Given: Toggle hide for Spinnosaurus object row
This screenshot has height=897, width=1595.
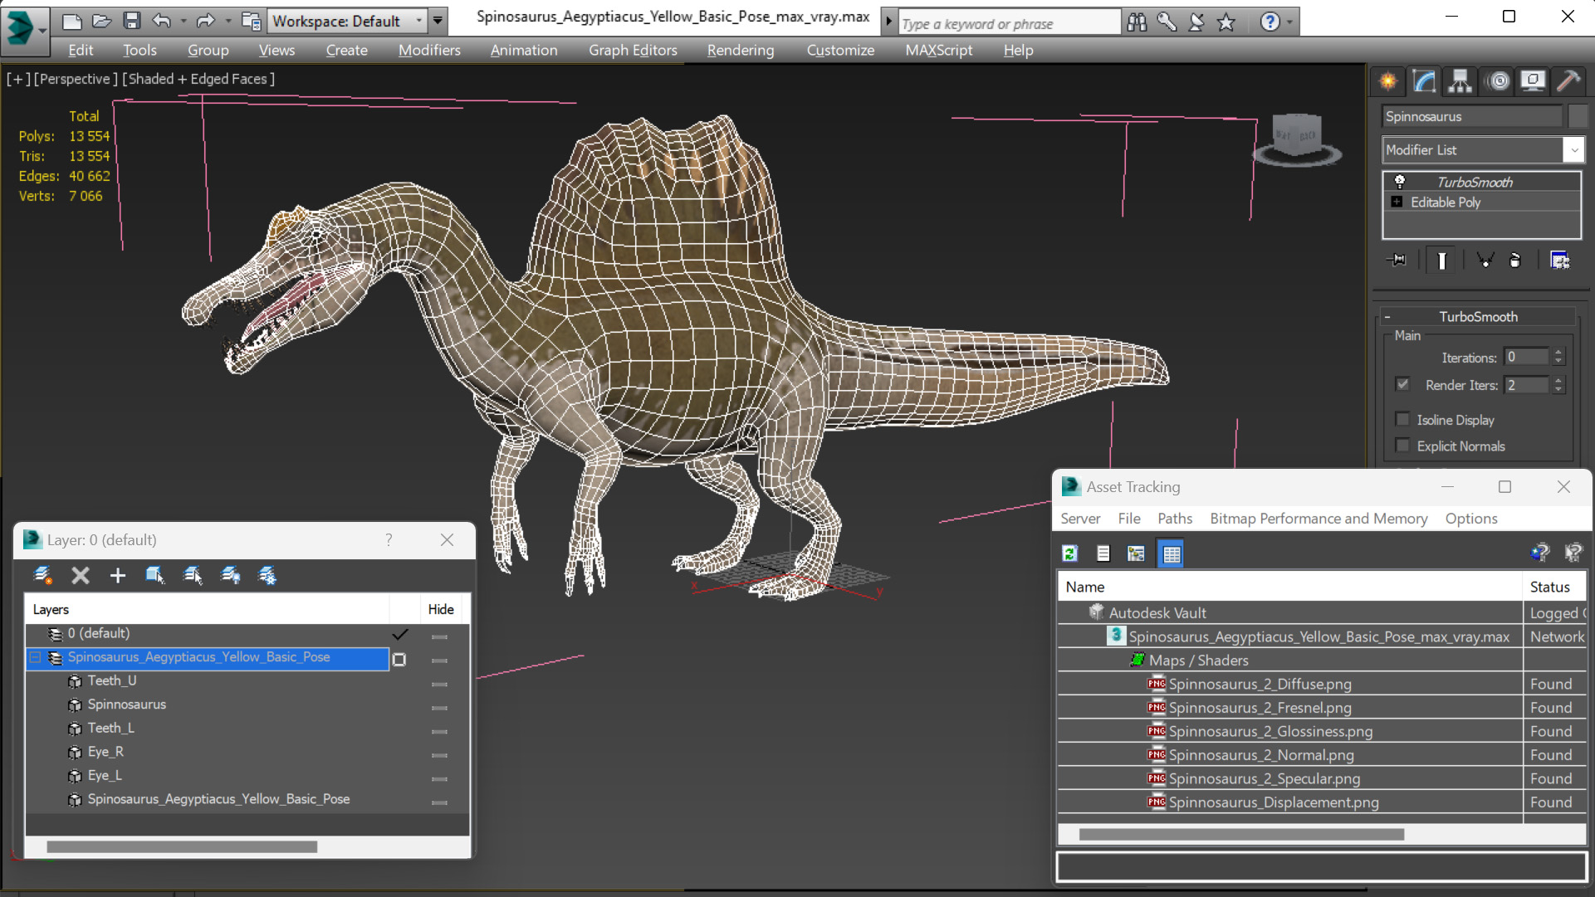Looking at the screenshot, I should (440, 708).
